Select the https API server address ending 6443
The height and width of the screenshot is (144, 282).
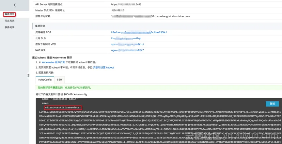[x=126, y=4]
